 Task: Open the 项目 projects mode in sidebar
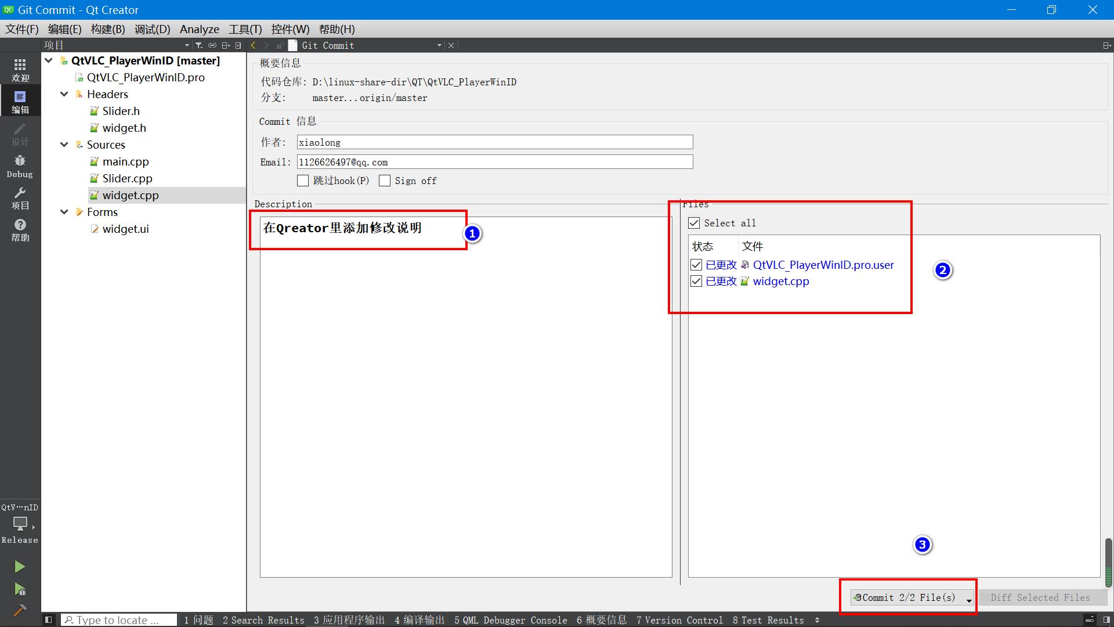pyautogui.click(x=20, y=198)
